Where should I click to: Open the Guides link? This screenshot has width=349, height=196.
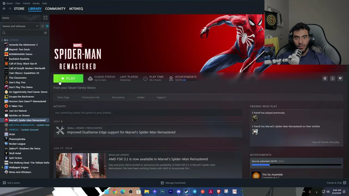pyautogui.click(x=141, y=97)
